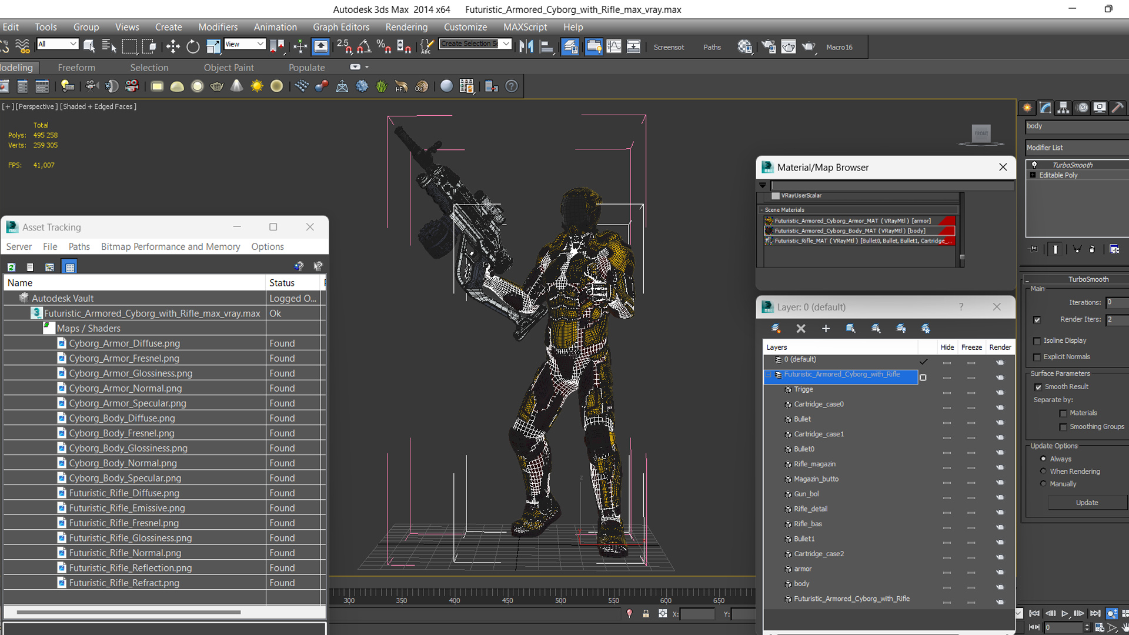Click the sun light icon
The height and width of the screenshot is (635, 1129).
(x=257, y=86)
